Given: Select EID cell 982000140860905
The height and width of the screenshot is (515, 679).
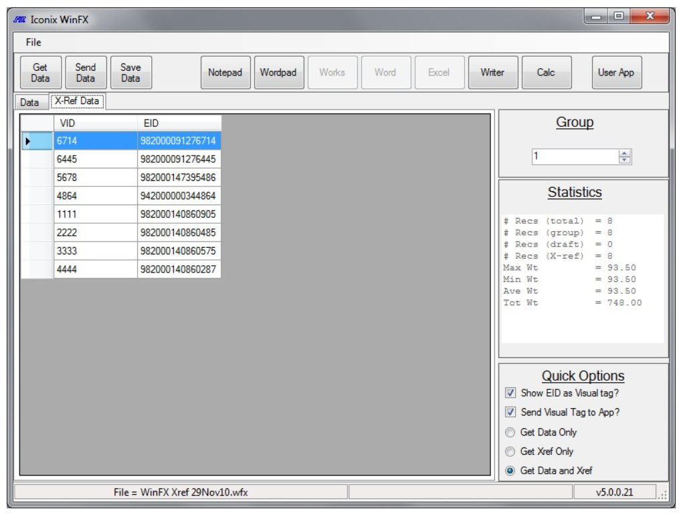Looking at the screenshot, I should click(x=179, y=214).
